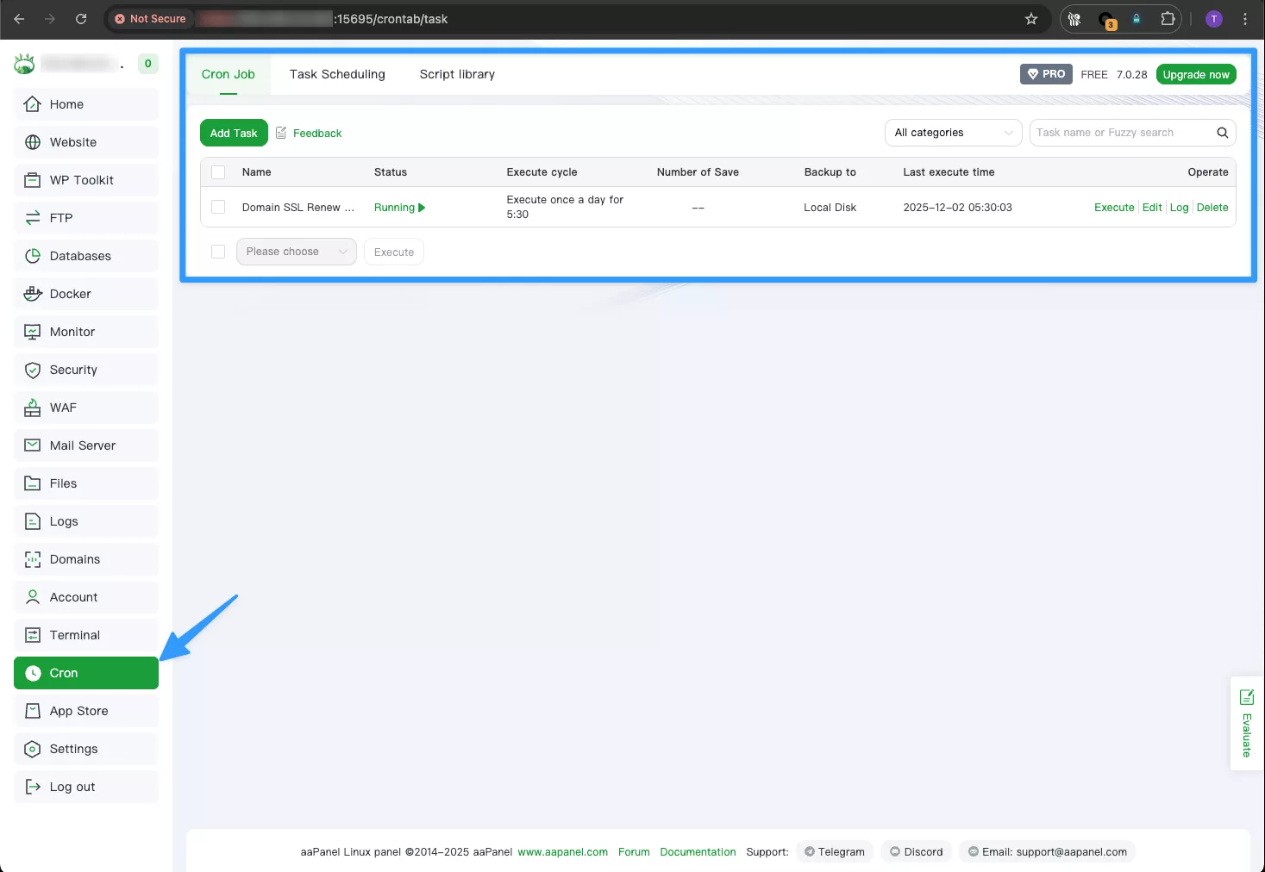Toggle select-all checkbox in table header
Screen dimensions: 1265x872
point(218,172)
